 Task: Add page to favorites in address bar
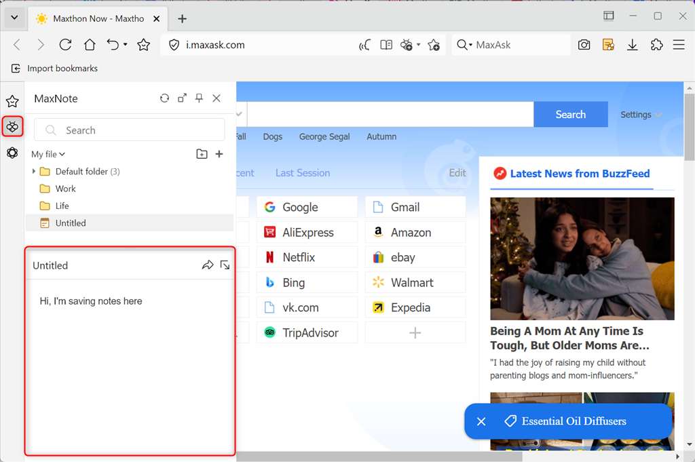click(x=434, y=45)
